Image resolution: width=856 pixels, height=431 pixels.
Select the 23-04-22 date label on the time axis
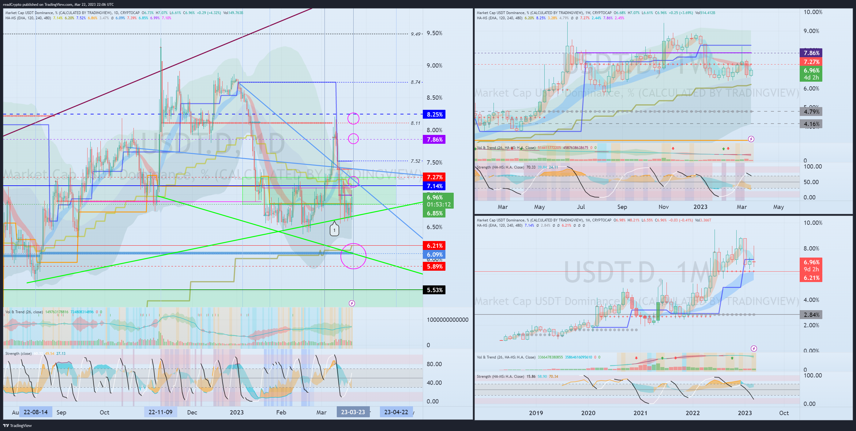[x=396, y=412]
